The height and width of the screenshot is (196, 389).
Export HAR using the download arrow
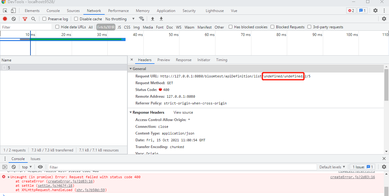pyautogui.click(x=161, y=19)
